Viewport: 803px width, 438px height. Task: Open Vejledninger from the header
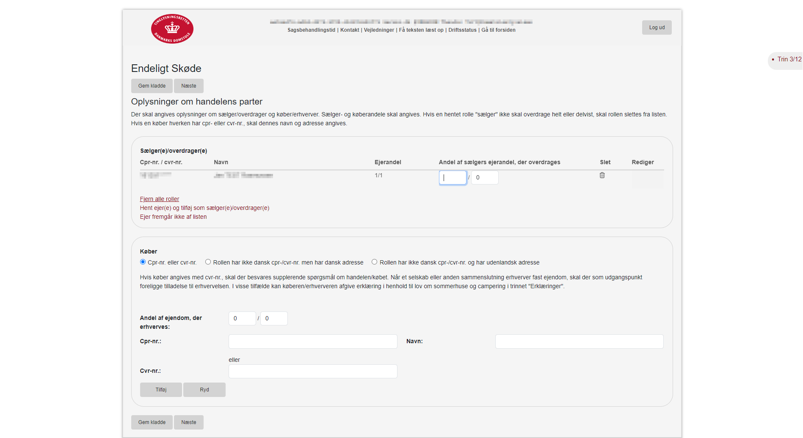(x=379, y=30)
